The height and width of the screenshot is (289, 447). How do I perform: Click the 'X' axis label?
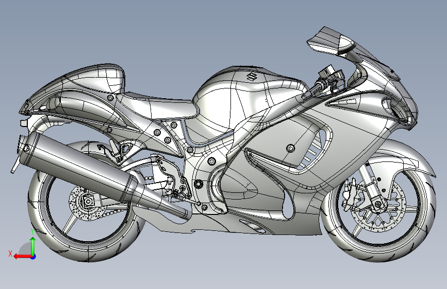tap(10, 254)
